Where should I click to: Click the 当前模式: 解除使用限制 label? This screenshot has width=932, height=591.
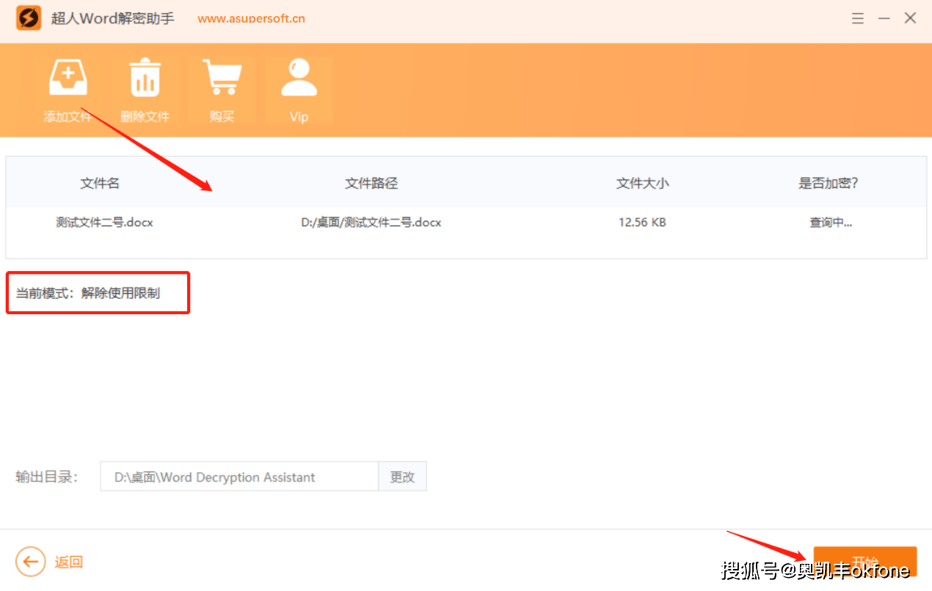[88, 293]
